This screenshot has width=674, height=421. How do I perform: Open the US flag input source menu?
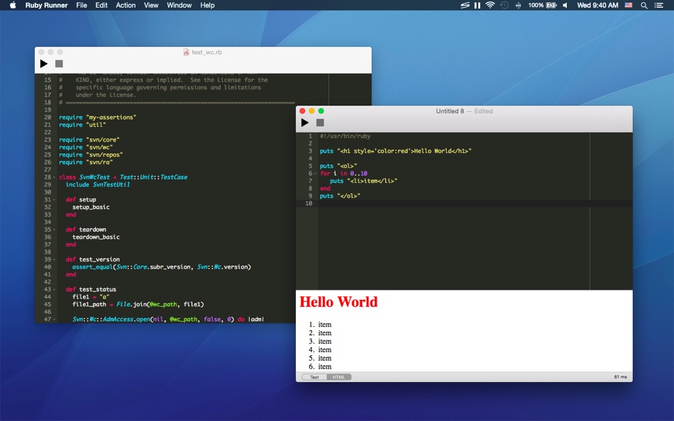click(x=627, y=5)
